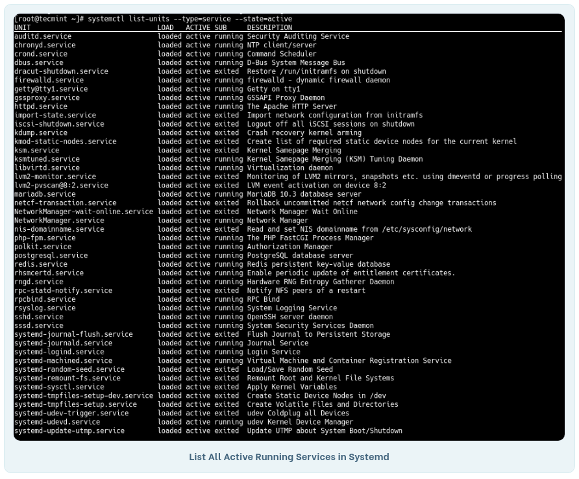The image size is (579, 479).
Task: Click systemd-udev-trigger.service unit name
Action: point(71,413)
